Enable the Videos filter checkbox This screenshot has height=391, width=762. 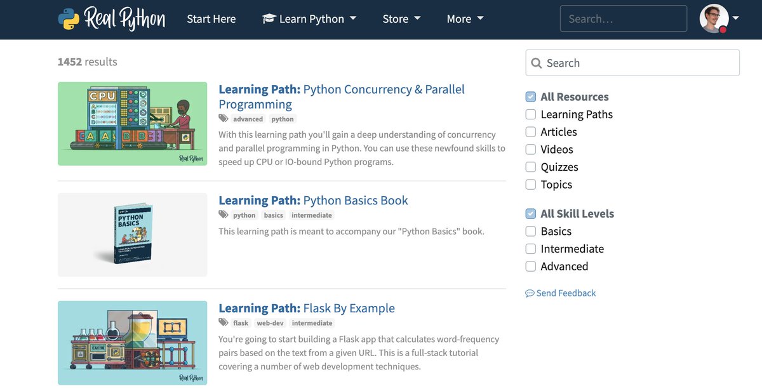pyautogui.click(x=531, y=150)
